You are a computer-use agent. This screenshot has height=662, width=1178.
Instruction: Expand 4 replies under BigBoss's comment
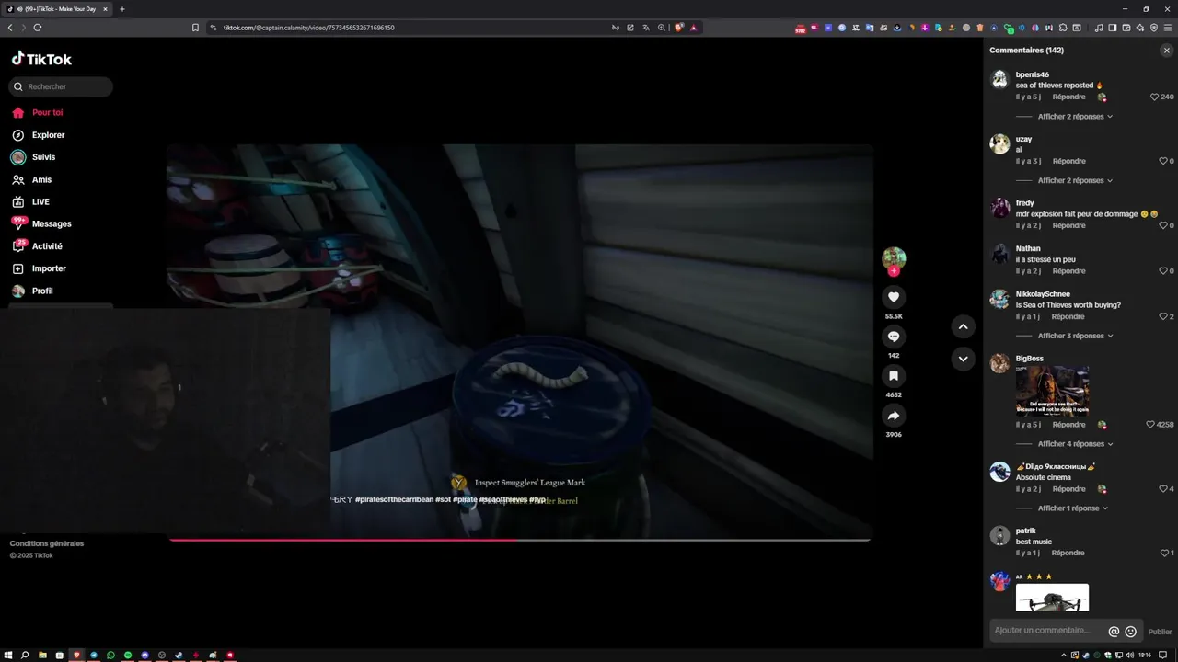(1075, 444)
